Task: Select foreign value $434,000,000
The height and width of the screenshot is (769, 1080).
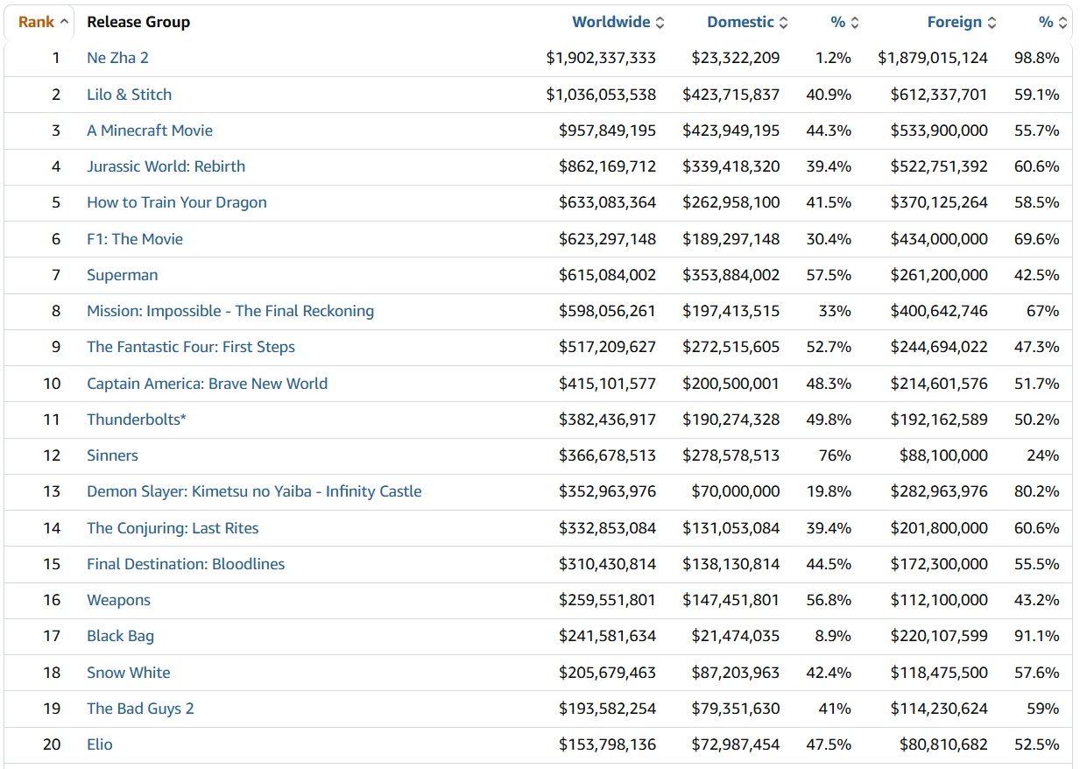Action: [939, 238]
